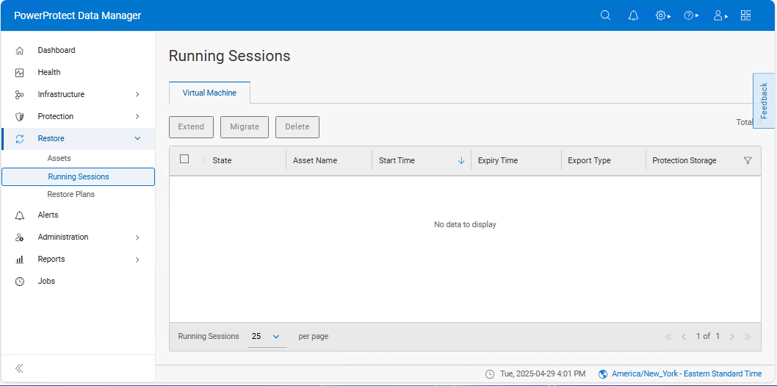Screen dimensions: 777x386
Task: Check the select-all table checkbox
Action: [x=184, y=159]
